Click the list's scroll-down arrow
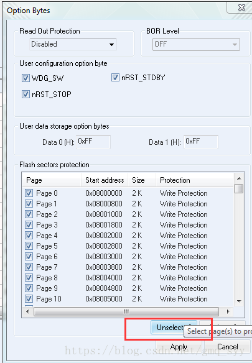This screenshot has height=363, width=252. pos(240,301)
